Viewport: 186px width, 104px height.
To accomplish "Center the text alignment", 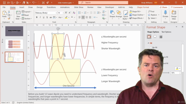I will 83,17.
